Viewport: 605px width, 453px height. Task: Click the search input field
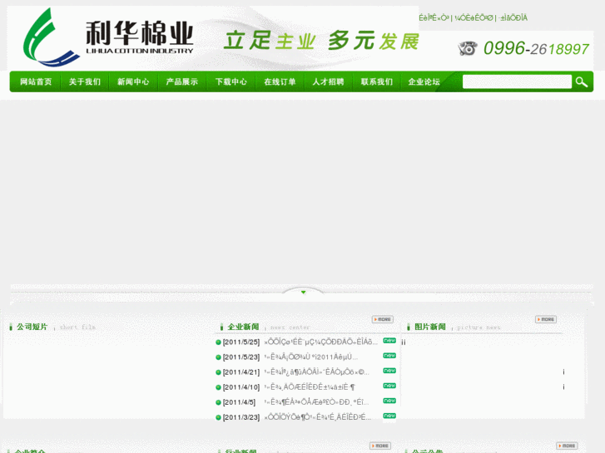click(x=517, y=81)
